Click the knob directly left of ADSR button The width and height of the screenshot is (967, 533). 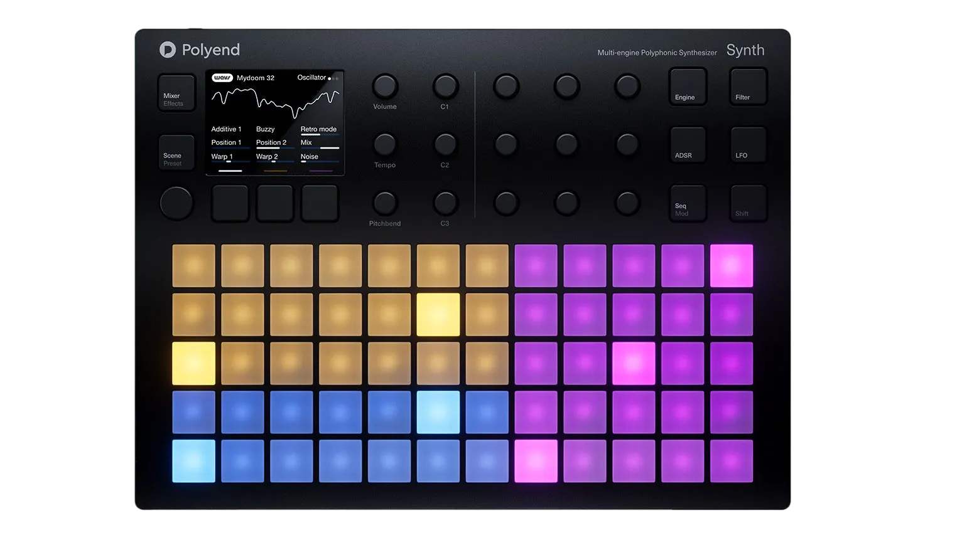point(627,144)
